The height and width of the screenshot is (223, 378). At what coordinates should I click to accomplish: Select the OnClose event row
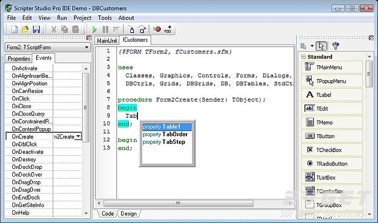[x=43, y=106]
